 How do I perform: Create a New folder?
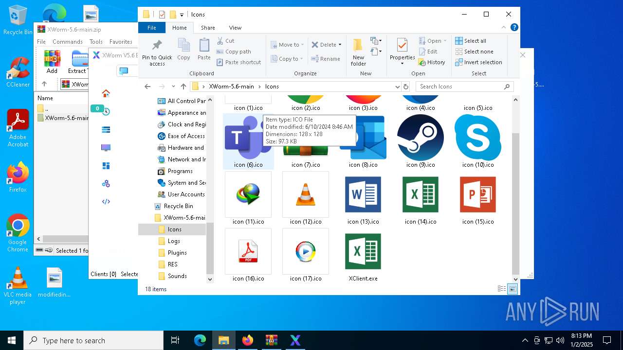coord(358,52)
